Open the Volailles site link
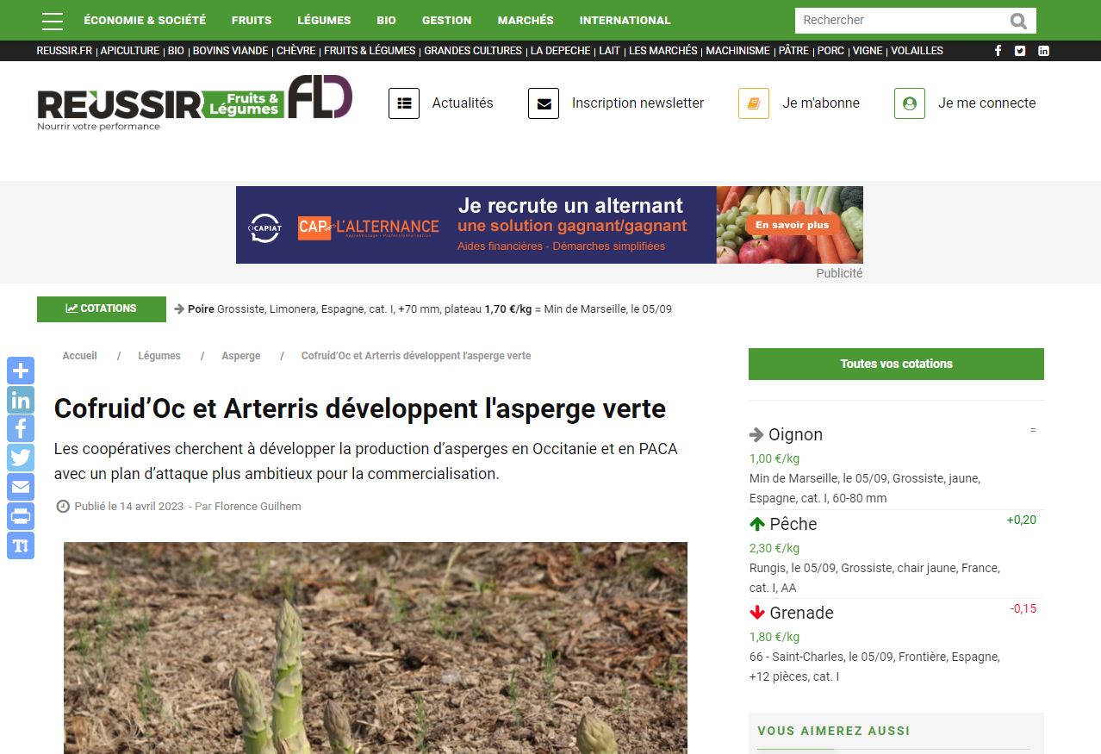The height and width of the screenshot is (754, 1101). 917,51
